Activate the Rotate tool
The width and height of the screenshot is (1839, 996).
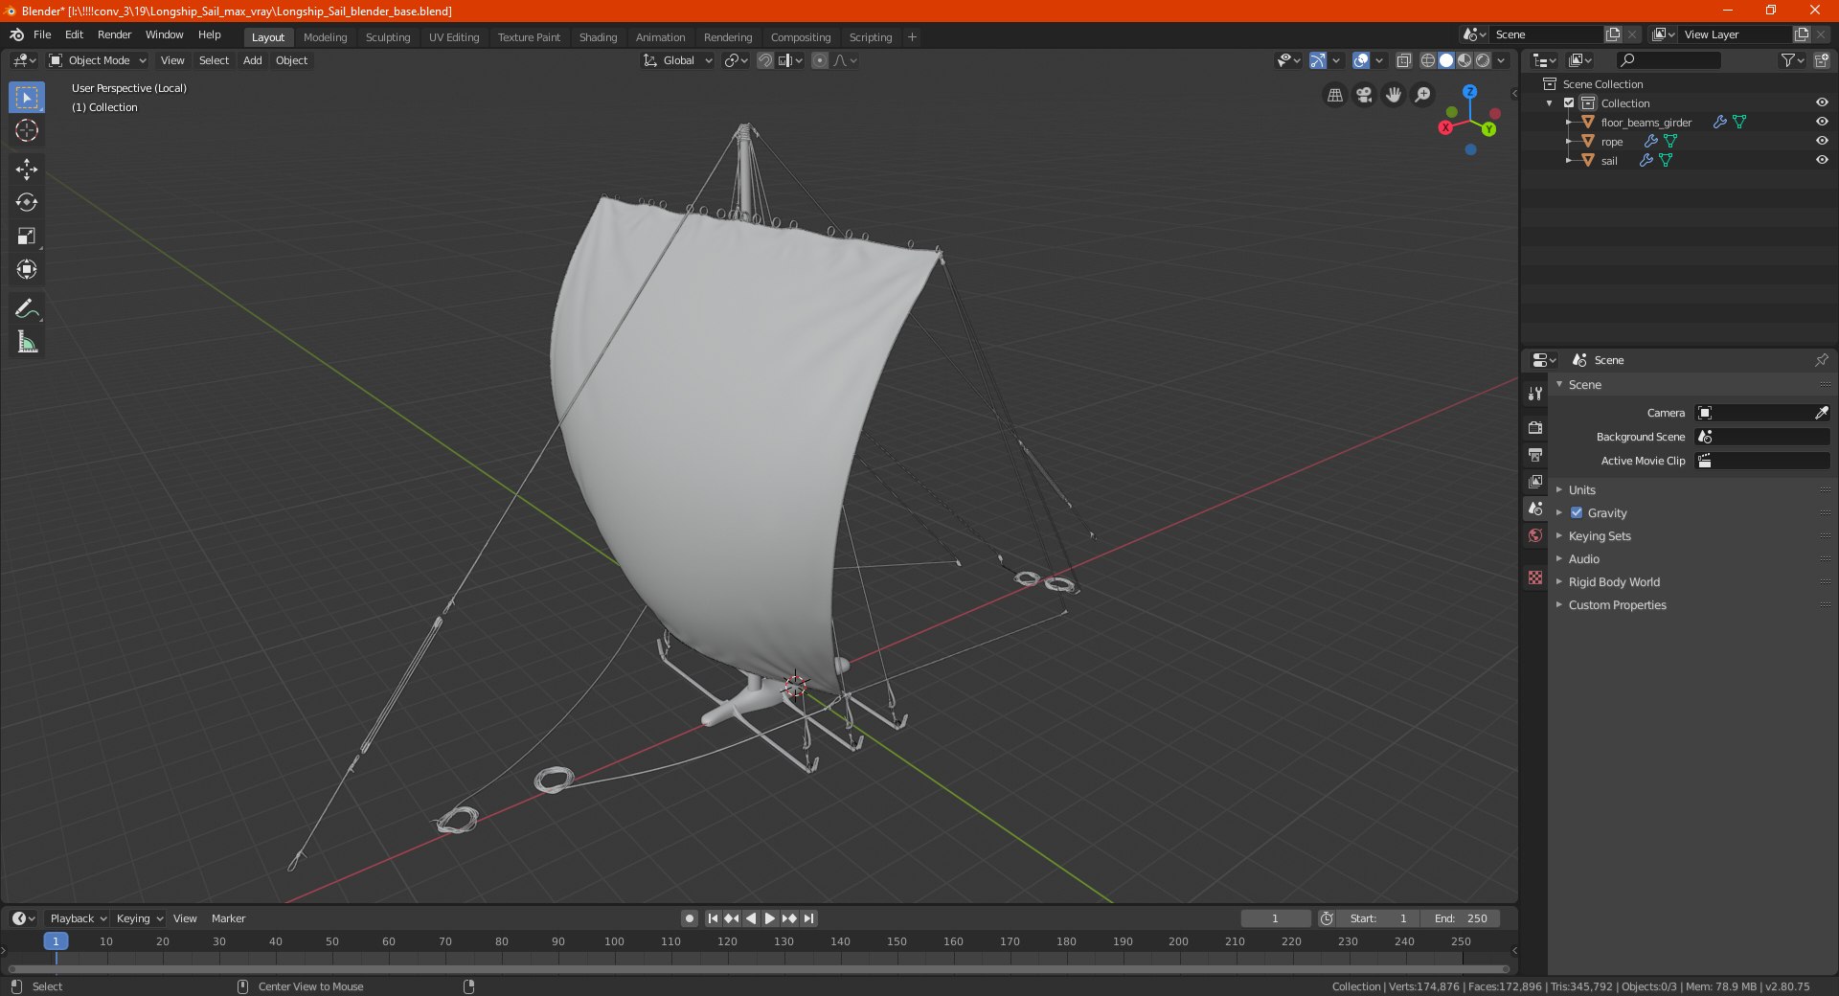point(27,203)
